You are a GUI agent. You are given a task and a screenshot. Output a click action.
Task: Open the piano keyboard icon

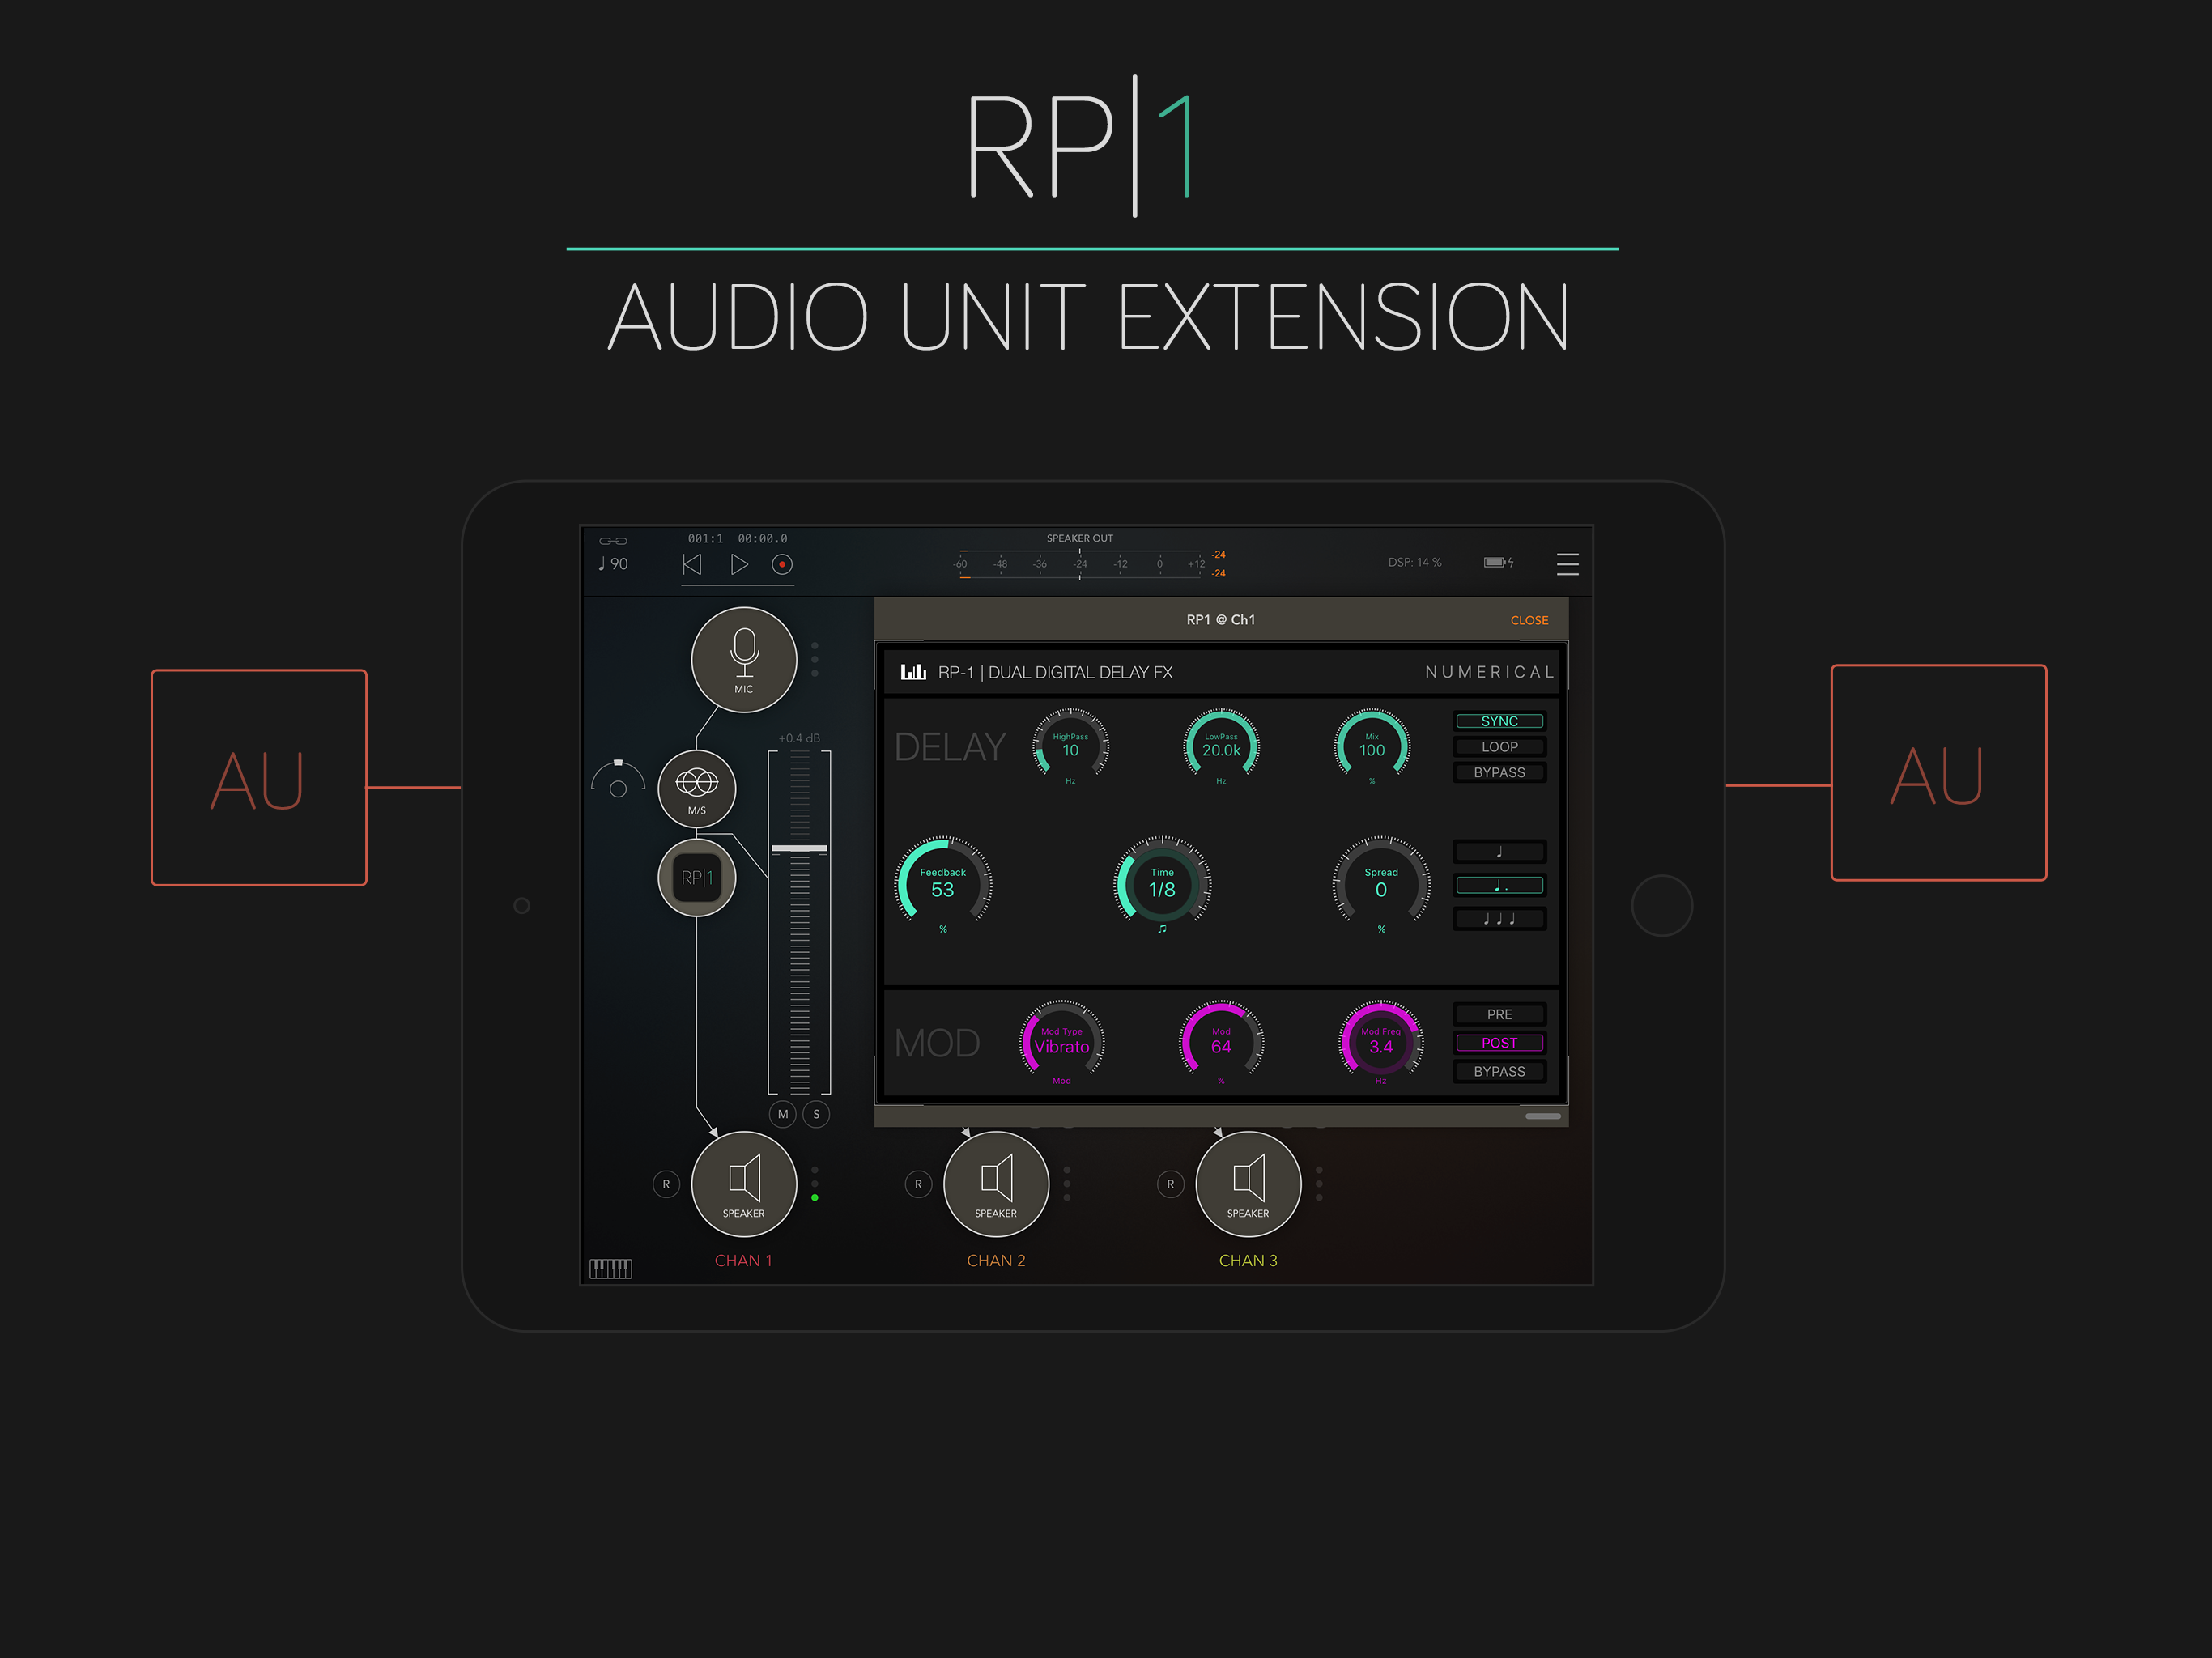pyautogui.click(x=610, y=1268)
